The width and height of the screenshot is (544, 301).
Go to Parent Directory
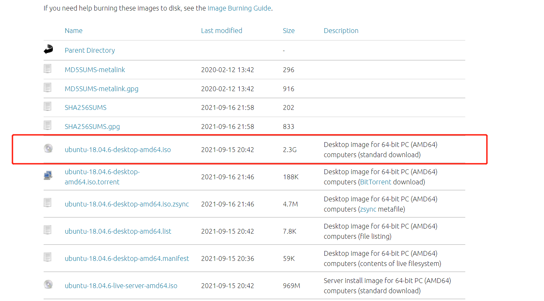90,50
